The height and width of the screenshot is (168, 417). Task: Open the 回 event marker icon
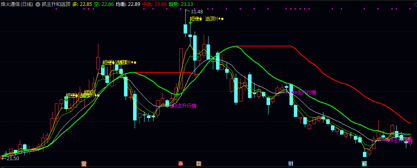pos(199,164)
